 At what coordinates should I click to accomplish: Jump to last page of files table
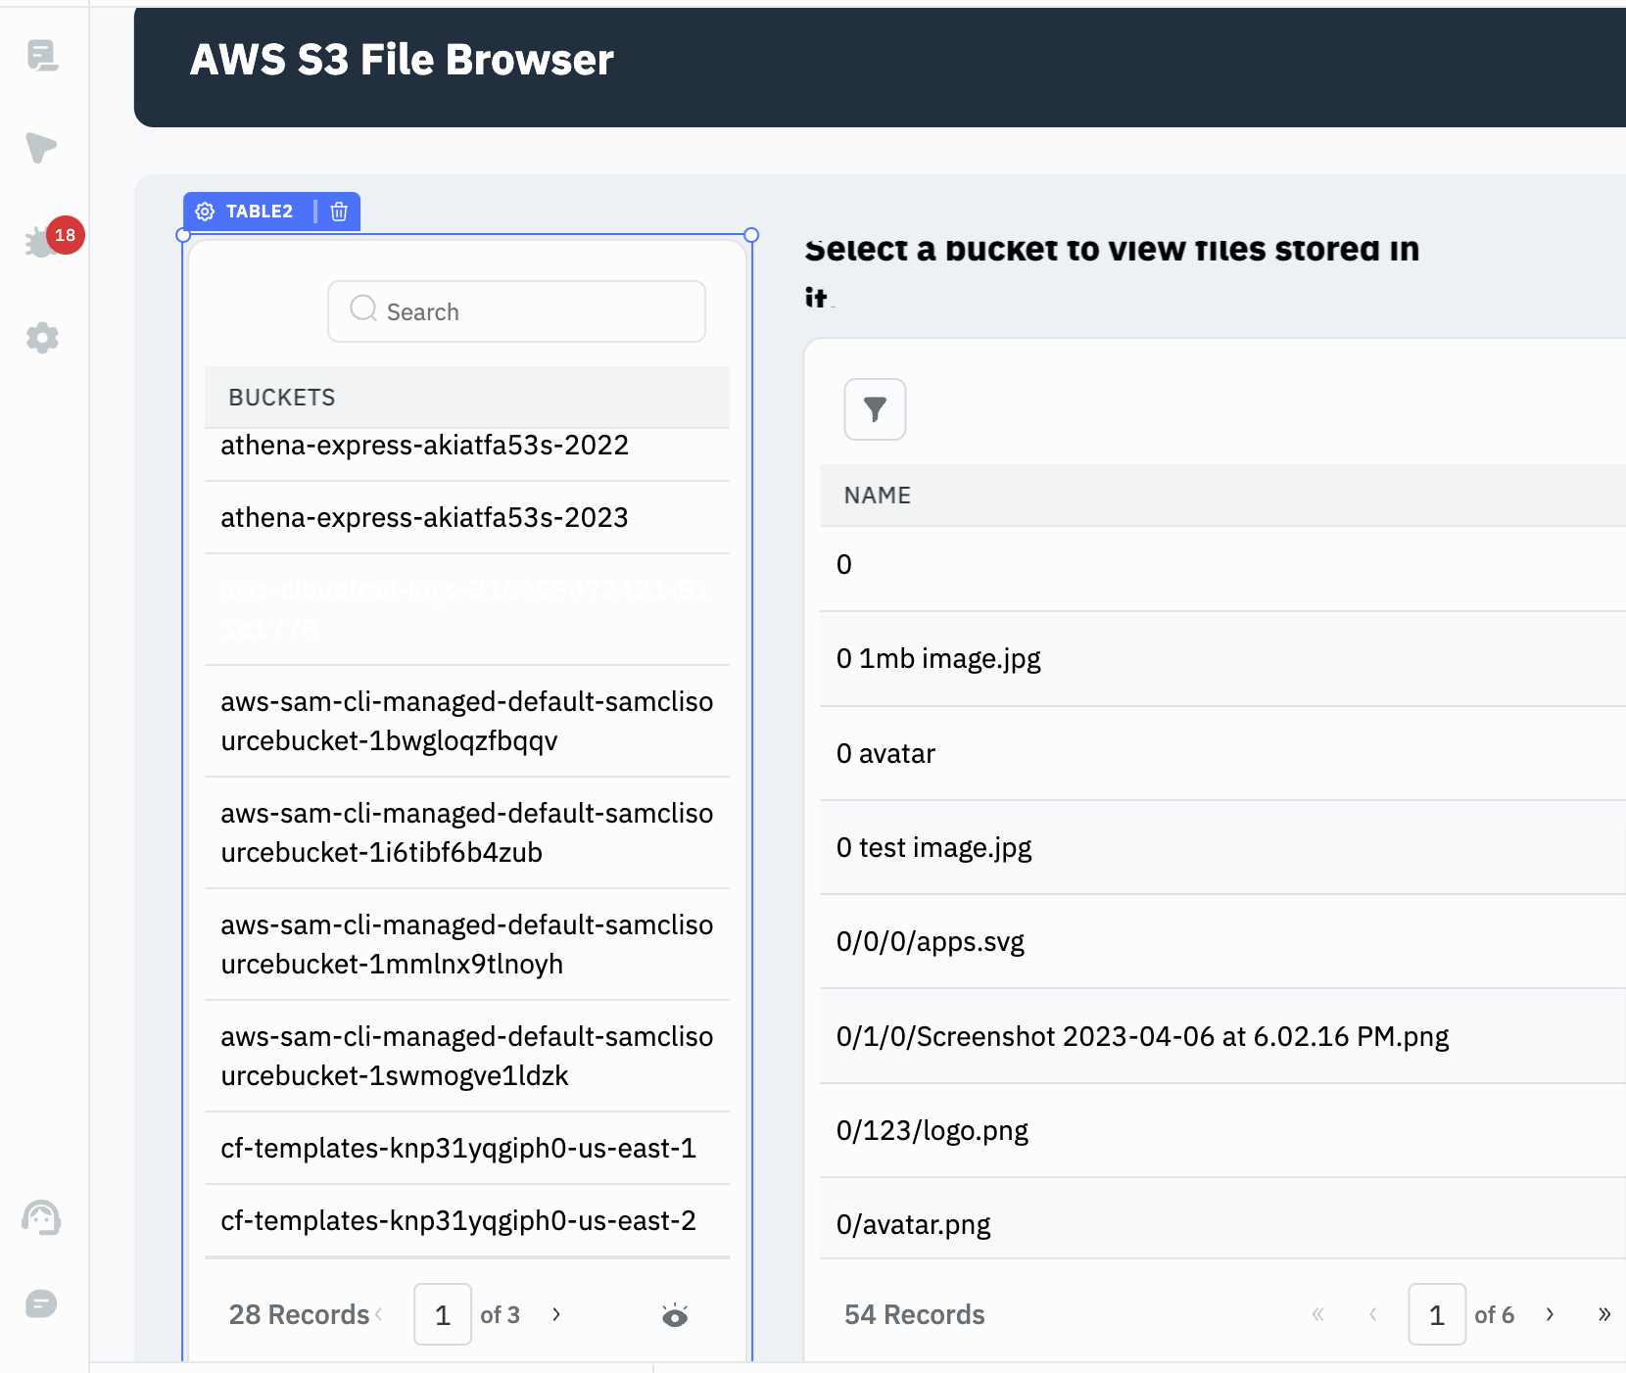(1603, 1314)
